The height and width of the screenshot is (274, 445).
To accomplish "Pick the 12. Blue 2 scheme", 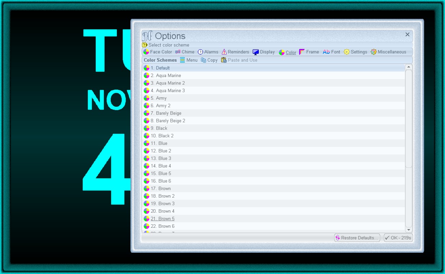I will coord(274,151).
